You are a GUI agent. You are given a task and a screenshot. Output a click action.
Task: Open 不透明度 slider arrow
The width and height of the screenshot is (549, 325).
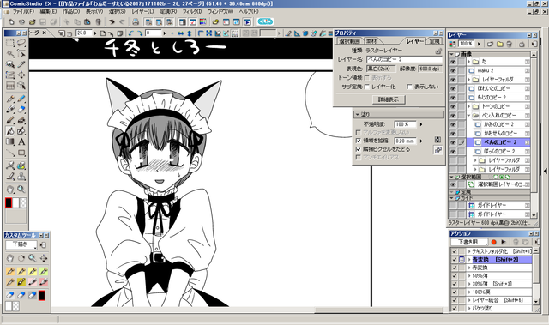pyautogui.click(x=421, y=124)
